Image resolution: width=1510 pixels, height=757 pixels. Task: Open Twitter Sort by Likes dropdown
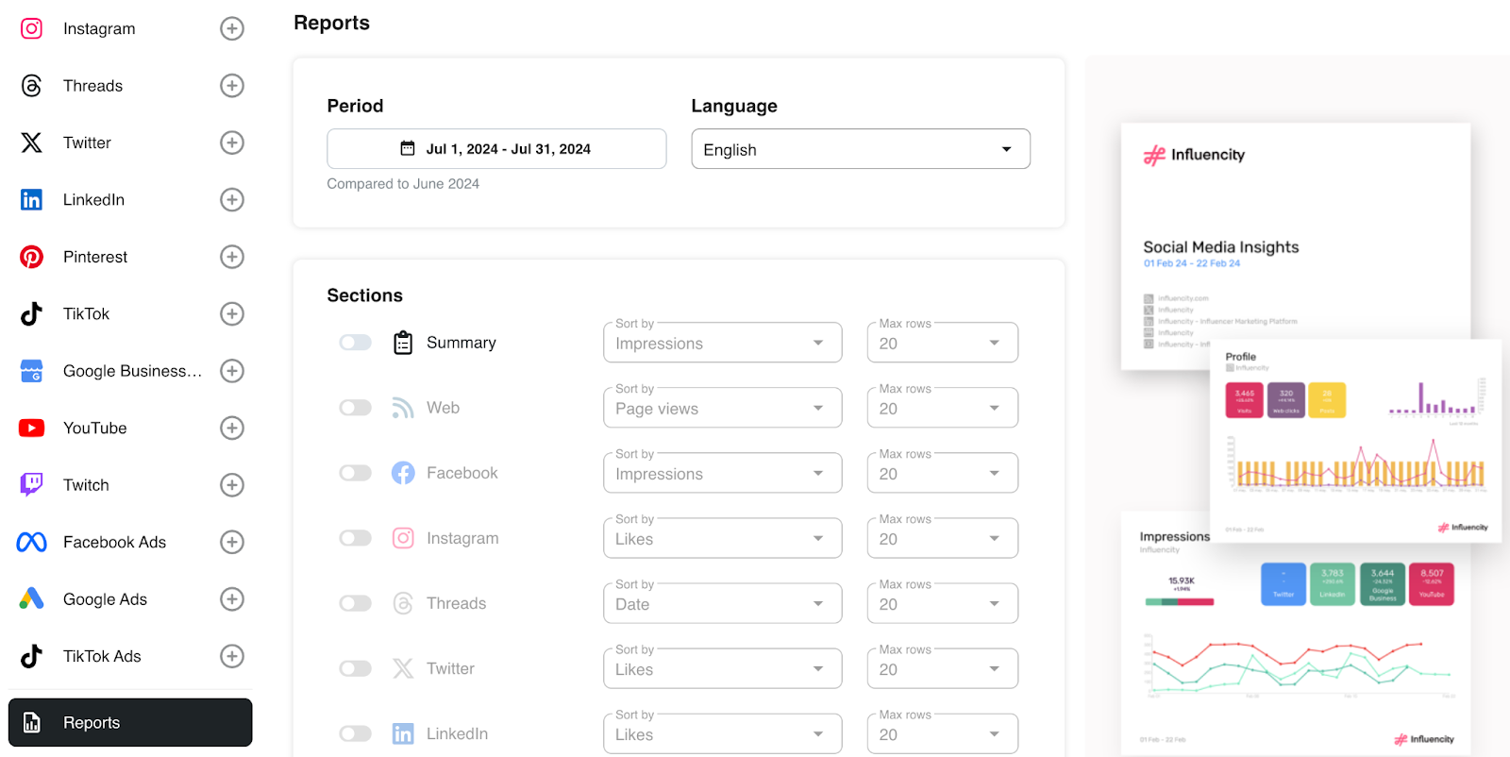pyautogui.click(x=723, y=668)
